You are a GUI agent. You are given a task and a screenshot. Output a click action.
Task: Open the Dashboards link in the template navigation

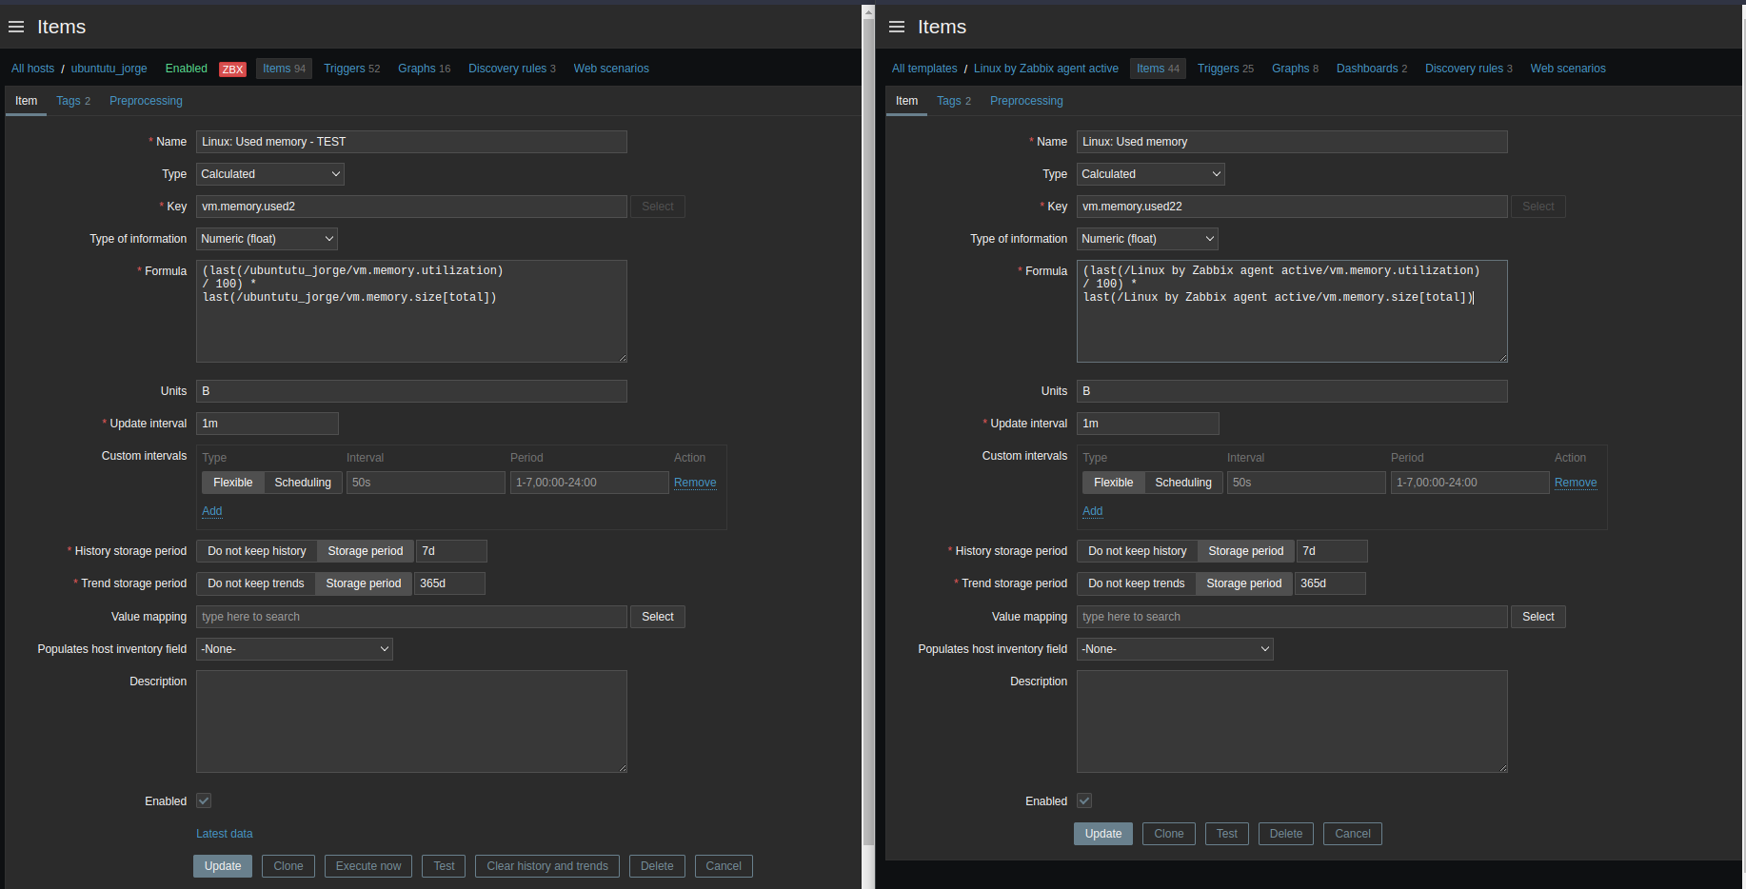point(1371,69)
